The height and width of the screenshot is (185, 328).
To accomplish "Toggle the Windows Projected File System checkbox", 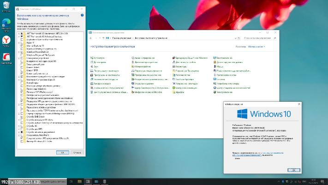I will click(x=22, y=55).
